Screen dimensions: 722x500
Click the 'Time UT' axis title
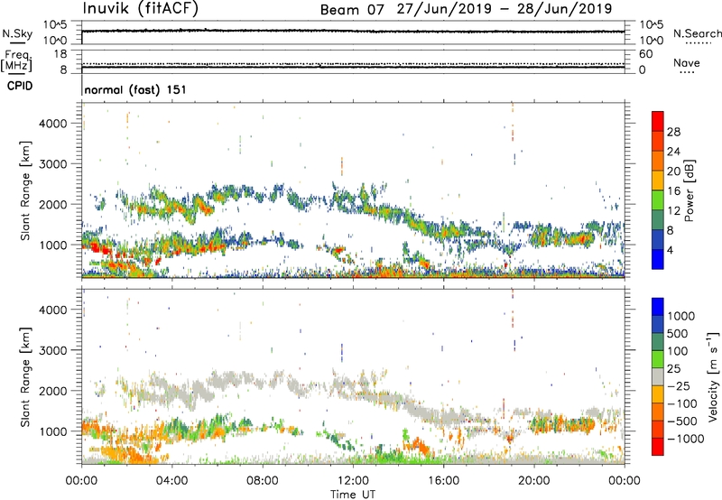(353, 495)
